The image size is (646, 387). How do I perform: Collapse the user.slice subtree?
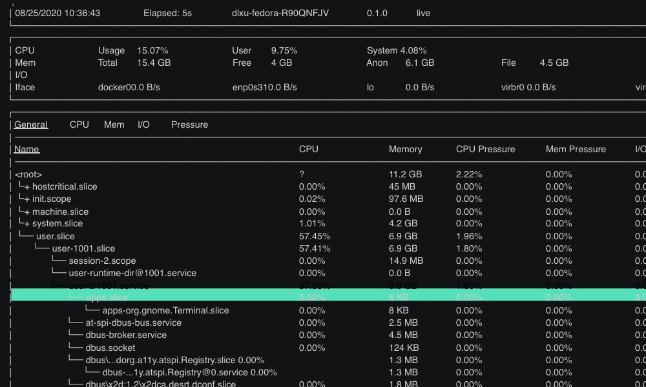coord(54,235)
